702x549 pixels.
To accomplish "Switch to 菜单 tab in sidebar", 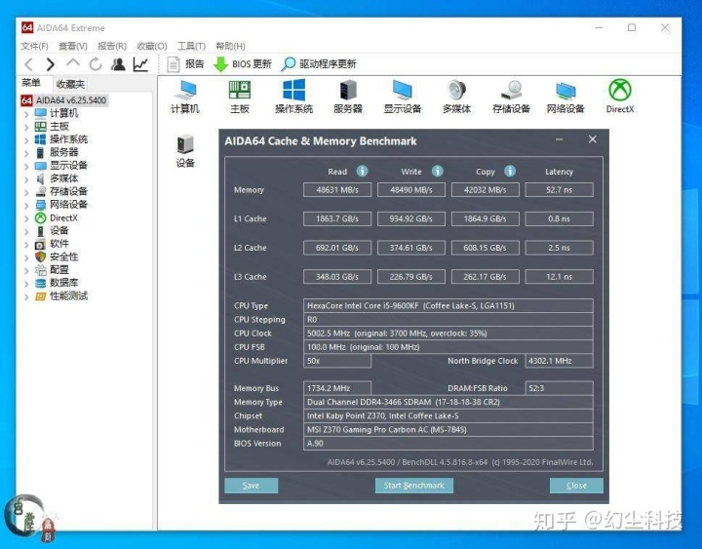I will point(31,83).
